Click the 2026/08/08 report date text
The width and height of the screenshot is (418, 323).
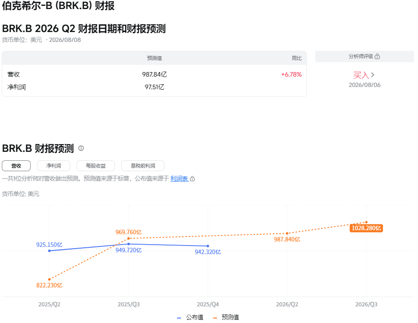point(65,40)
